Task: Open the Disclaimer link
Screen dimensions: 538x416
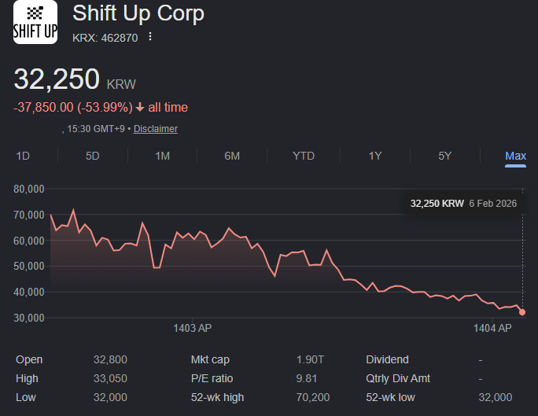Action: (x=156, y=129)
